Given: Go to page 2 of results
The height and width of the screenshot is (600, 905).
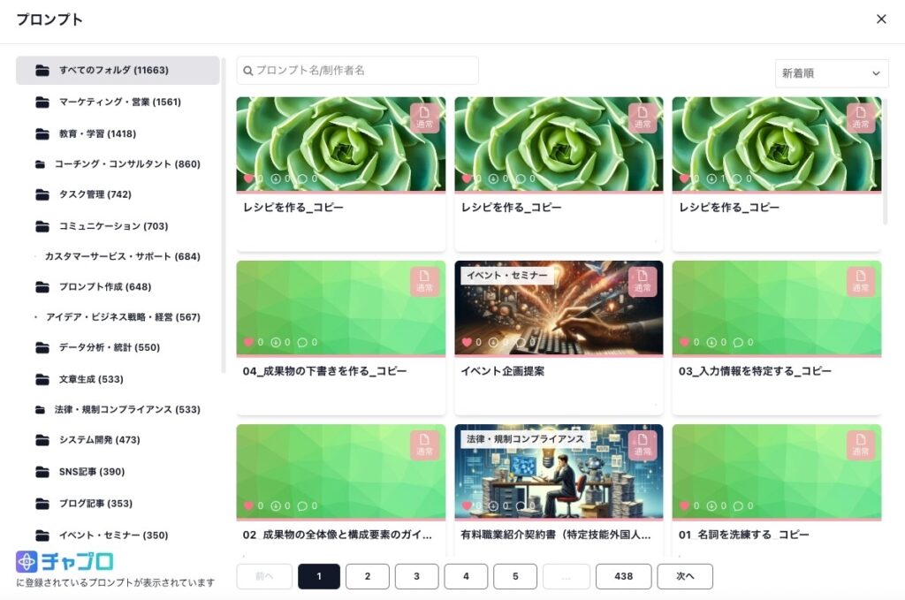Looking at the screenshot, I should coord(367,576).
